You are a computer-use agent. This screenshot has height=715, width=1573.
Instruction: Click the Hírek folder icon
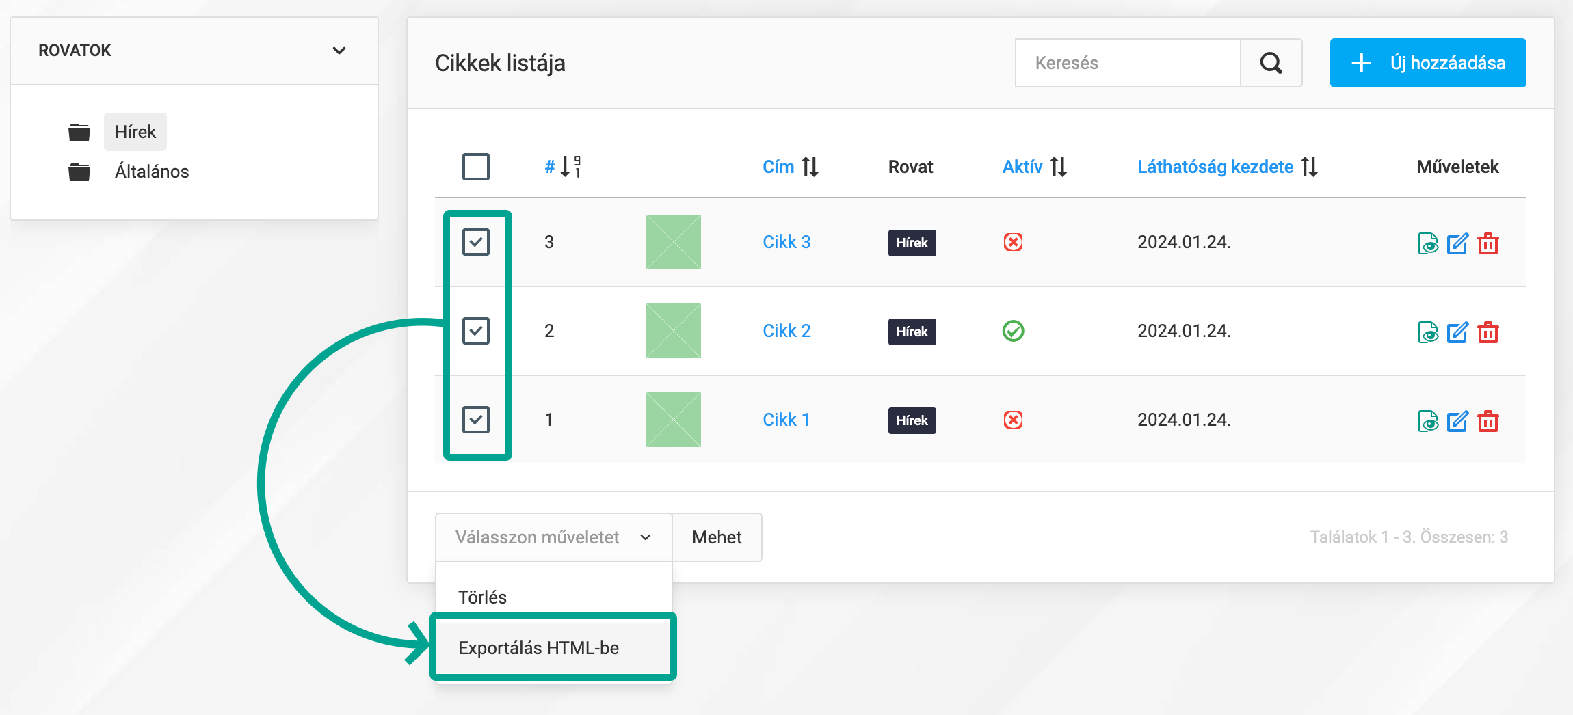point(79,132)
